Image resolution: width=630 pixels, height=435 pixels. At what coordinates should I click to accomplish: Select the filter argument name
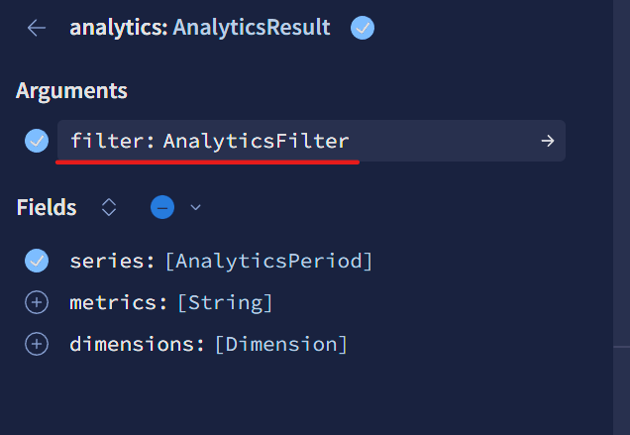click(108, 141)
